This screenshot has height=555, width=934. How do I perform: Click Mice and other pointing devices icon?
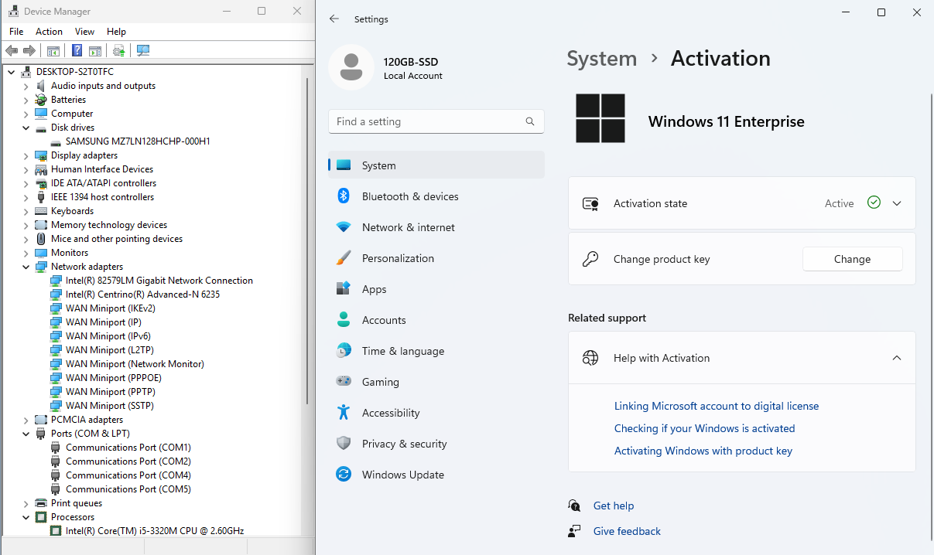tap(41, 239)
